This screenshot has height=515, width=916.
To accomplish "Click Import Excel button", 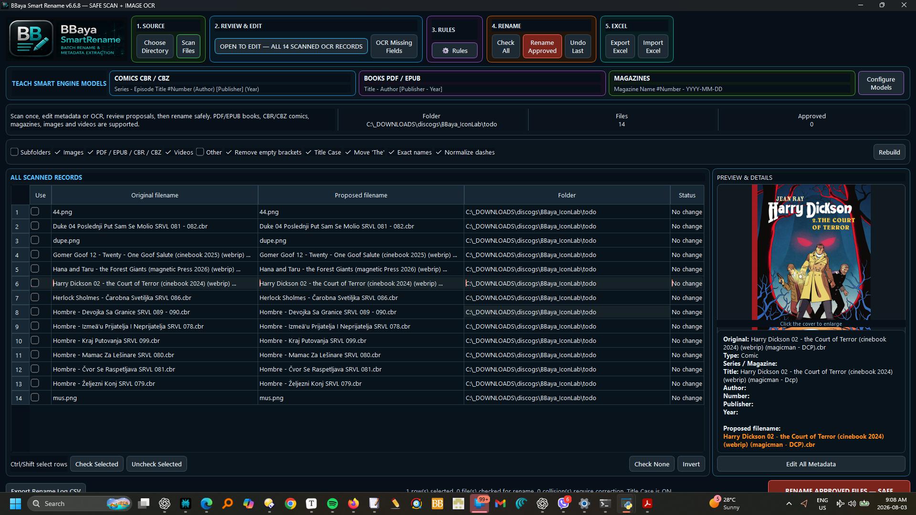I will (x=653, y=46).
